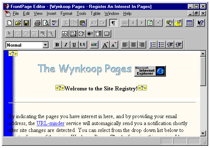The height and width of the screenshot is (148, 210).
Task: Insert a one-line text box form field
Action: point(65,34)
